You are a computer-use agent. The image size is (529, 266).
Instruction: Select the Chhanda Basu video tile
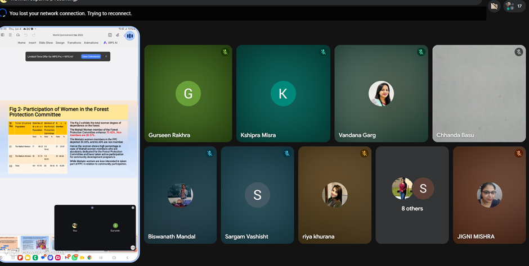(479, 94)
